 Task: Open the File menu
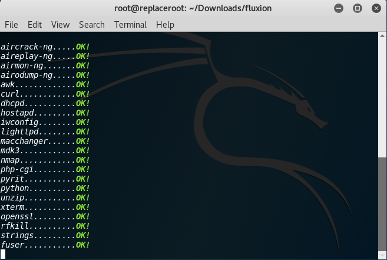11,25
